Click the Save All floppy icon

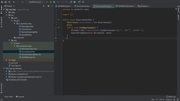(6, 2)
